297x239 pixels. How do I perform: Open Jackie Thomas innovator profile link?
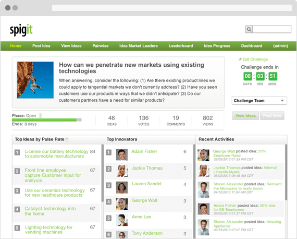[147, 168]
